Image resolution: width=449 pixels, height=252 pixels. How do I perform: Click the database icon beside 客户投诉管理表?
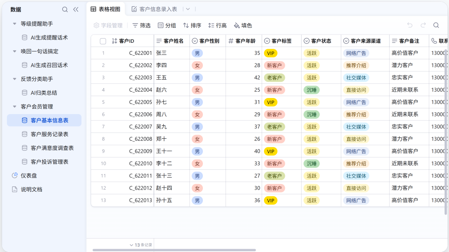click(x=25, y=162)
